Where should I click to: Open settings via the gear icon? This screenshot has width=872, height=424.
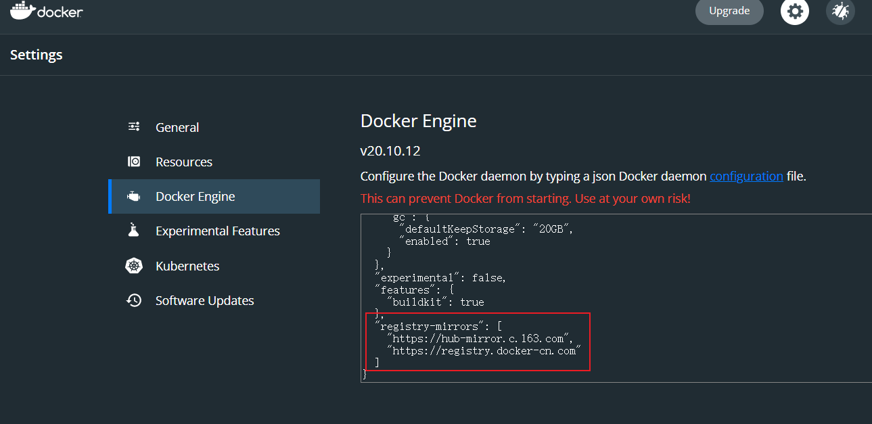(795, 11)
